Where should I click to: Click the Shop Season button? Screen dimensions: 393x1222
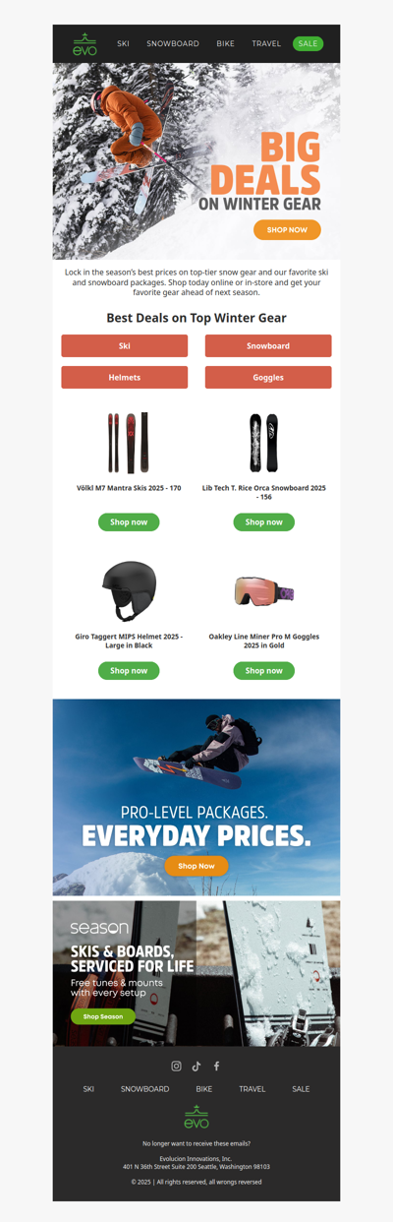pos(103,1016)
